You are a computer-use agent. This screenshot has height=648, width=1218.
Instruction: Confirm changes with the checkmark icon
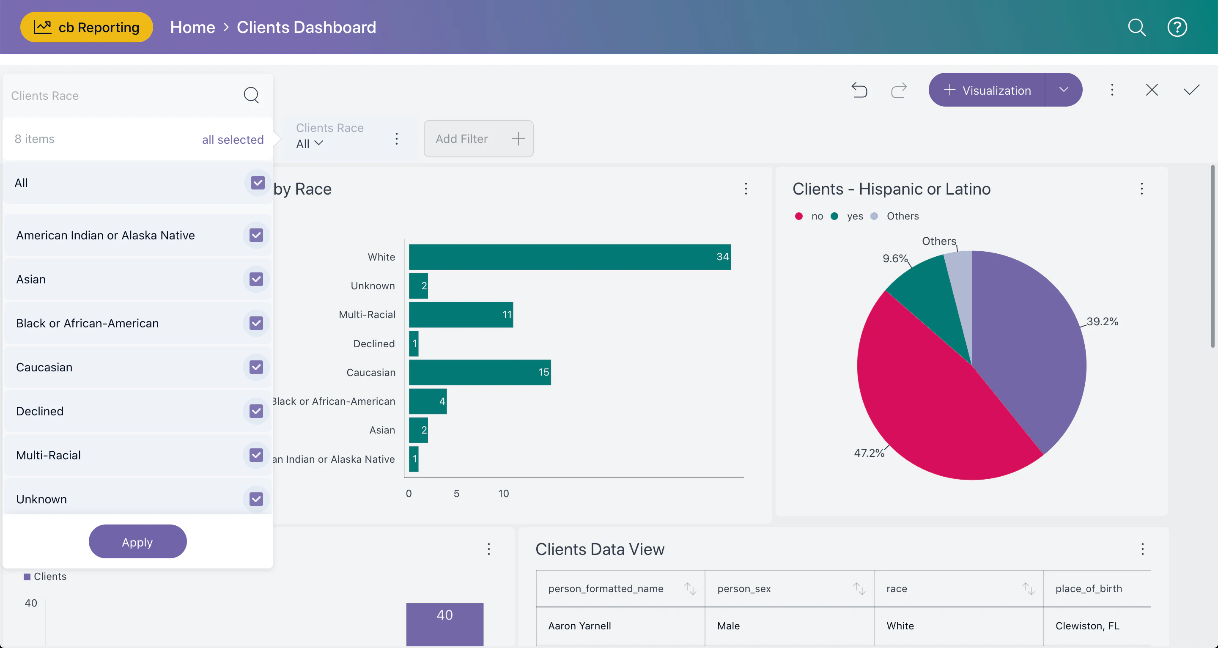[x=1193, y=90]
